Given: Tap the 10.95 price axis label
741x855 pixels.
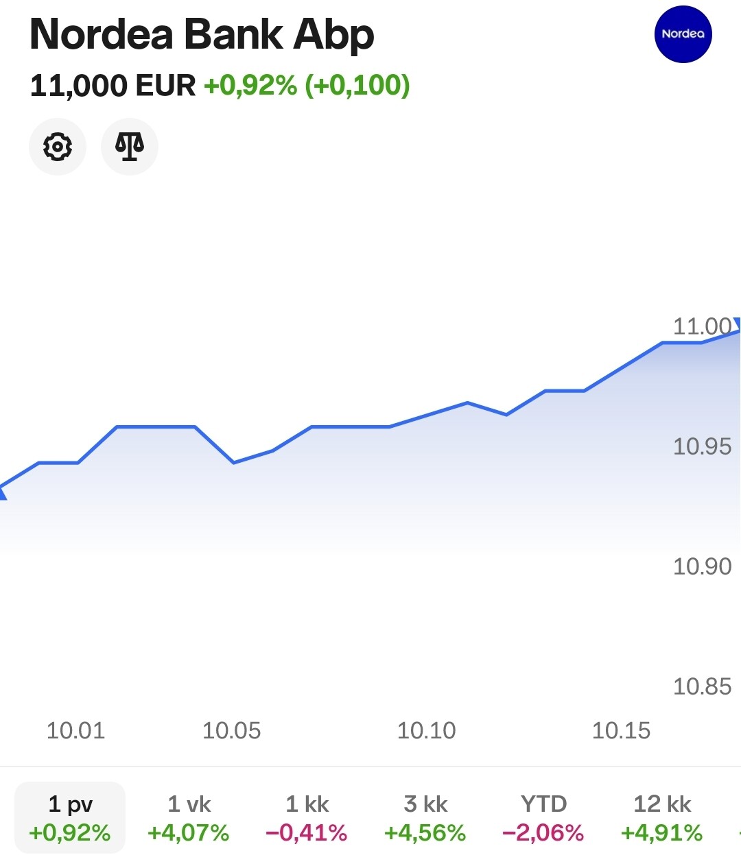Looking at the screenshot, I should coord(701,446).
